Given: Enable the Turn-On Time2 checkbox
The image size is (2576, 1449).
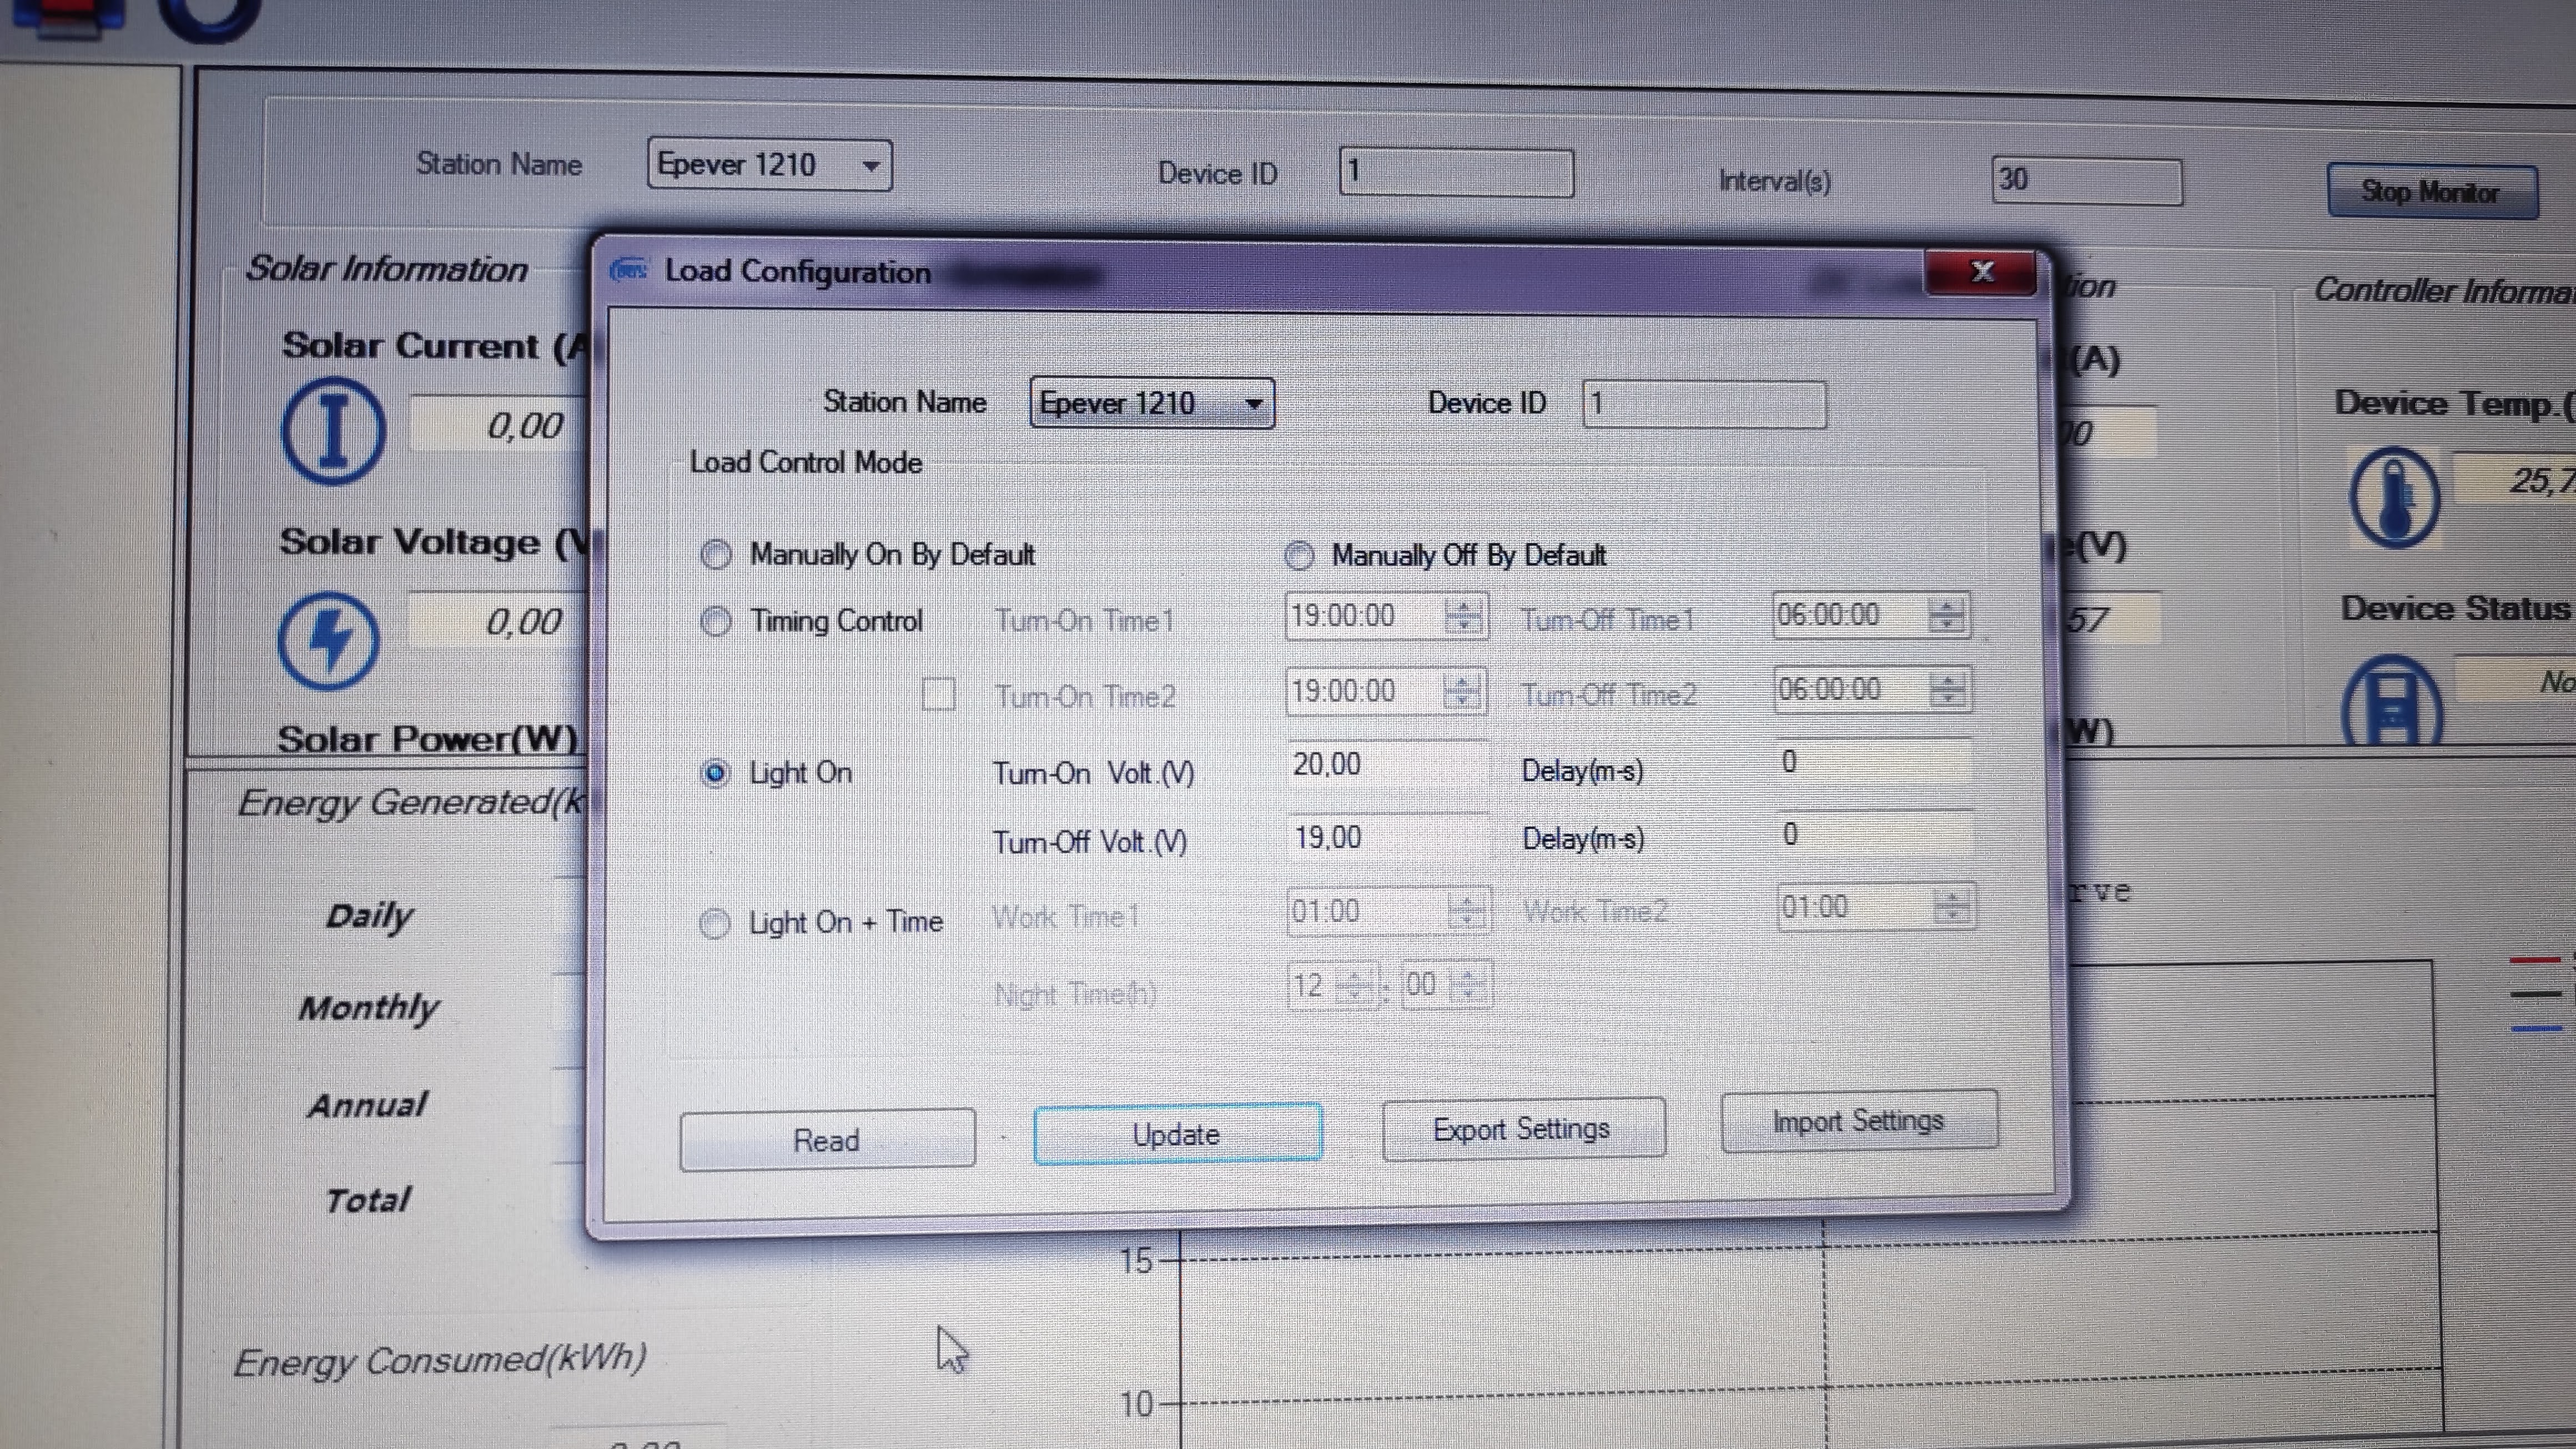Looking at the screenshot, I should coord(938,694).
